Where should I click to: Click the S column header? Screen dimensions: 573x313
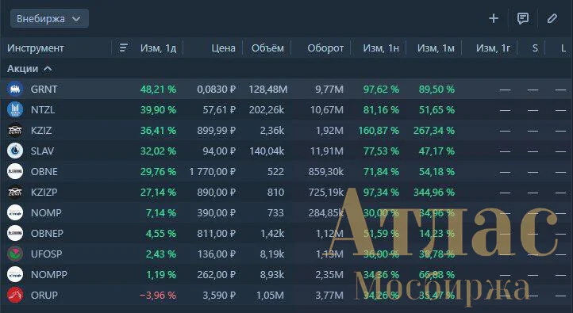point(535,48)
